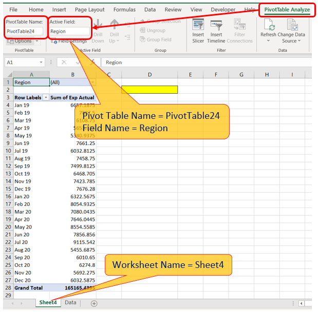The width and height of the screenshot is (318, 312).
Task: Click the Refresh pivot table icon
Action: (x=268, y=26)
